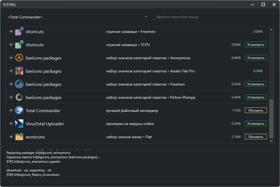Click the scroll up arrow of package list
Image resolution: width=280 pixels, height=187 pixels.
271,29
